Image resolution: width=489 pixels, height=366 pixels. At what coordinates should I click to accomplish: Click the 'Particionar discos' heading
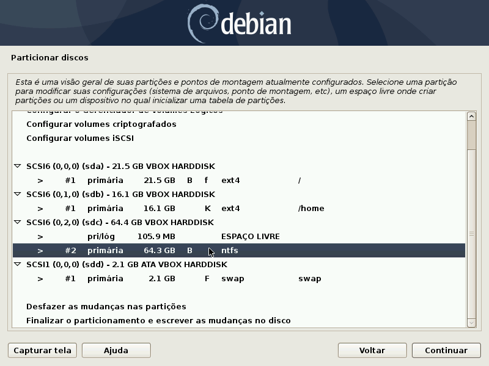(x=50, y=57)
